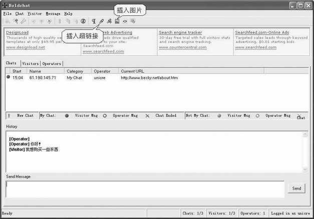
Task: Select the chat row from 61.190.145.71
Action: (43, 78)
